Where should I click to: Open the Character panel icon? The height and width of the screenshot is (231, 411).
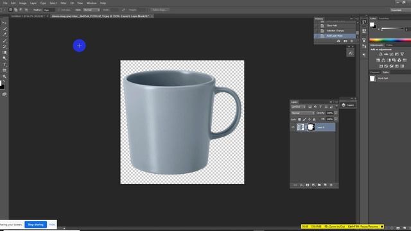pos(351,53)
